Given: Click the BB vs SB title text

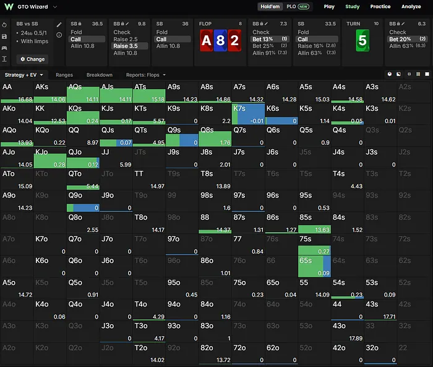Looking at the screenshot, I should (27, 24).
